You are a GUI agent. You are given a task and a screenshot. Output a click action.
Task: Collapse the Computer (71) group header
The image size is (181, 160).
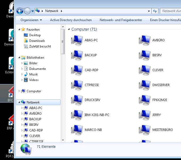(x=69, y=29)
